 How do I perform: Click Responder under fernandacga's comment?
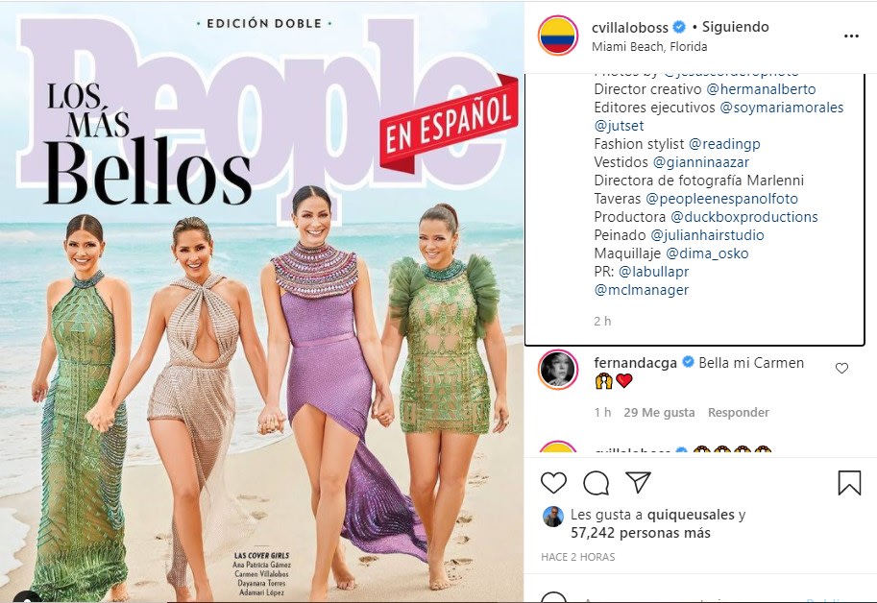click(739, 413)
